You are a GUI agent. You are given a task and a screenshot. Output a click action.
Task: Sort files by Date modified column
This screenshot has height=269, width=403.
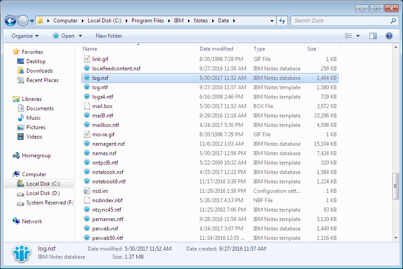click(216, 49)
